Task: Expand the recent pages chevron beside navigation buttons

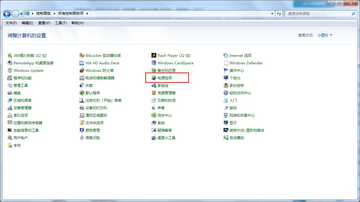Action: pyautogui.click(x=21, y=14)
